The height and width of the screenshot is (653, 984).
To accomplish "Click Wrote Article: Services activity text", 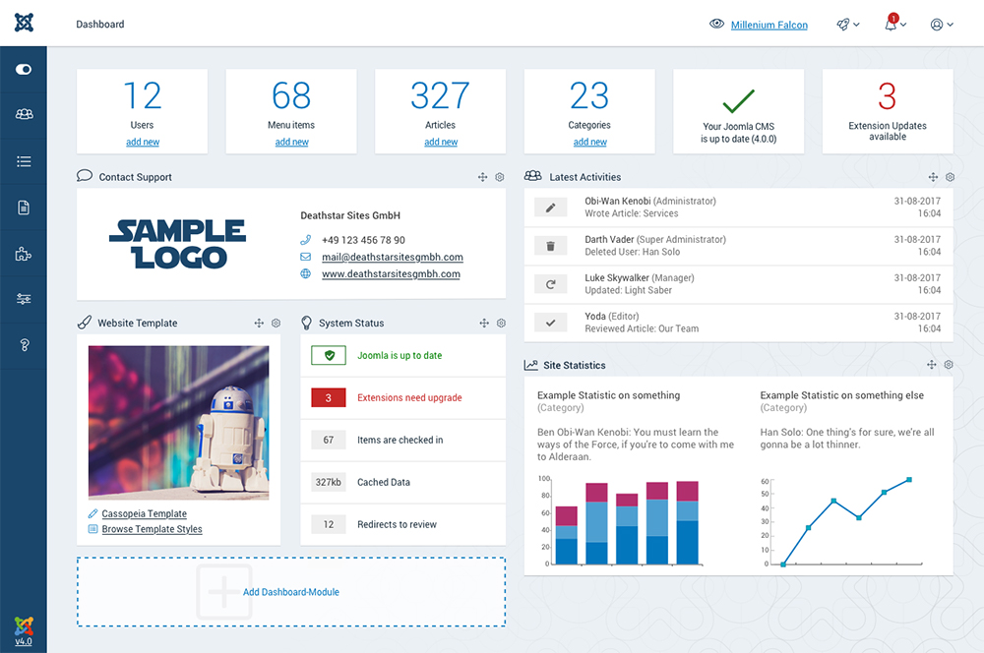I will coord(632,213).
